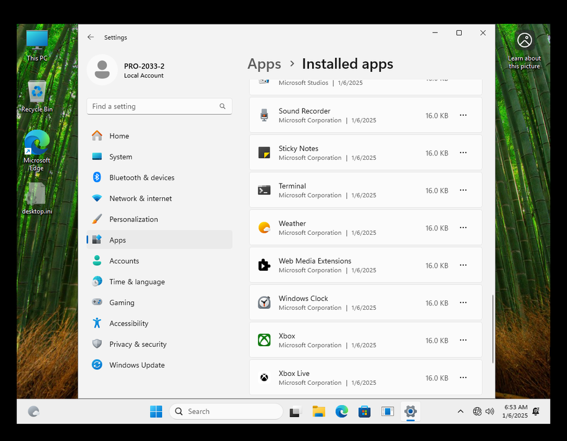Select Apps in the sidebar
The width and height of the screenshot is (567, 441).
coord(159,240)
